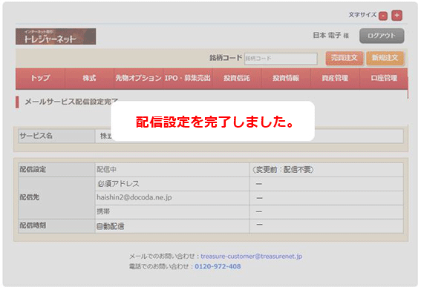Image resolution: width=421 pixels, height=290 pixels.
Task: Click the phone number 0120-972-408
Action: point(218,266)
